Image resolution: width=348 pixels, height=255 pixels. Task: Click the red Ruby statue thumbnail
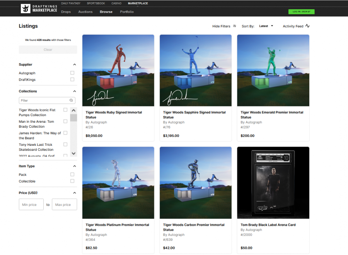[118, 70]
